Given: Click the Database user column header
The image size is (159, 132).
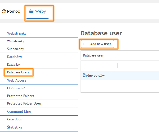Looking at the screenshot, I should coord(93,55).
